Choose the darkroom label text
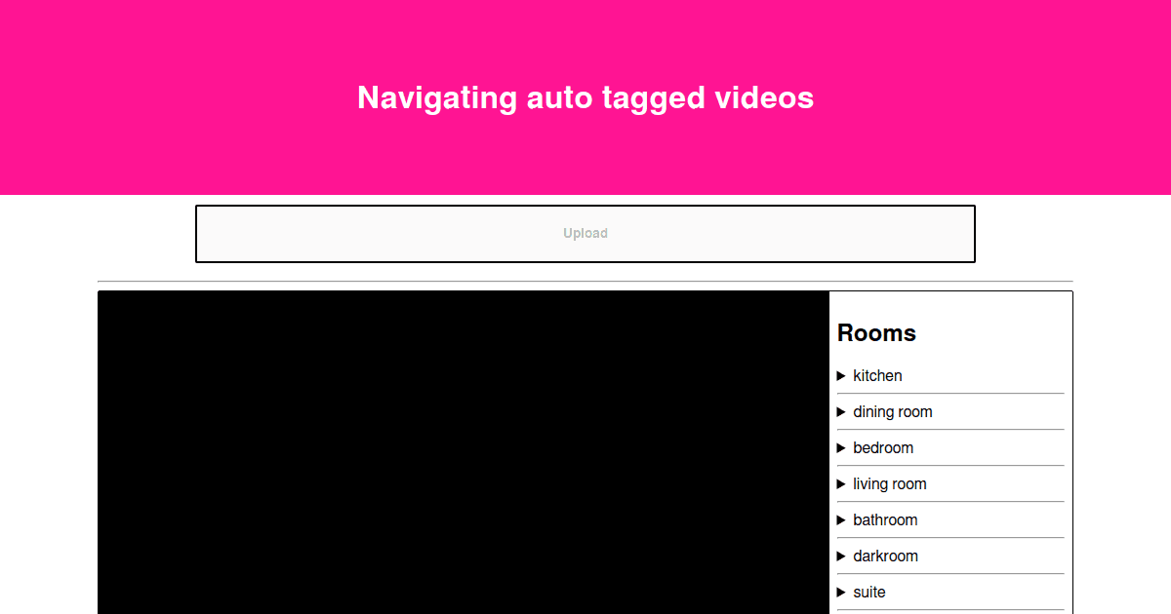The width and height of the screenshot is (1171, 614). [885, 556]
